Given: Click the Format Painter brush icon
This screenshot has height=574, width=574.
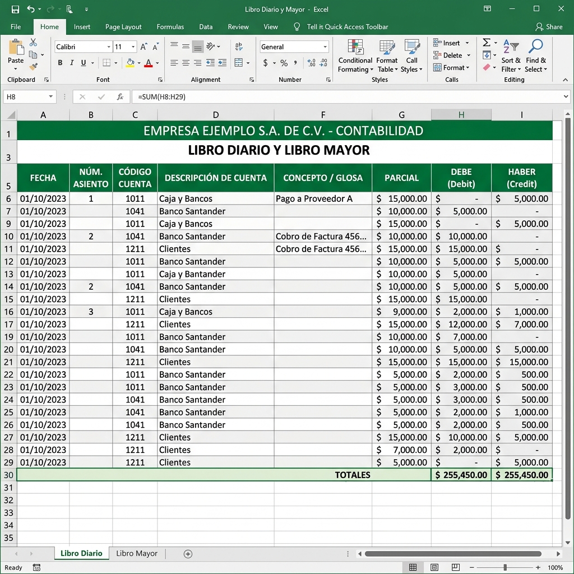Looking at the screenshot, I should pos(33,66).
